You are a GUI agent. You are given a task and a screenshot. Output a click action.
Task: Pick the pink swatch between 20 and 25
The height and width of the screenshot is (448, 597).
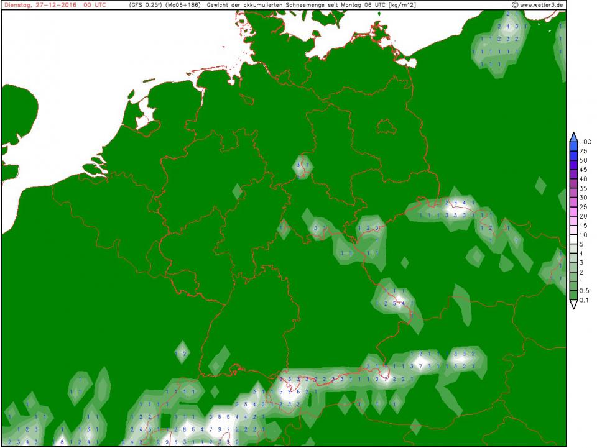coord(573,211)
